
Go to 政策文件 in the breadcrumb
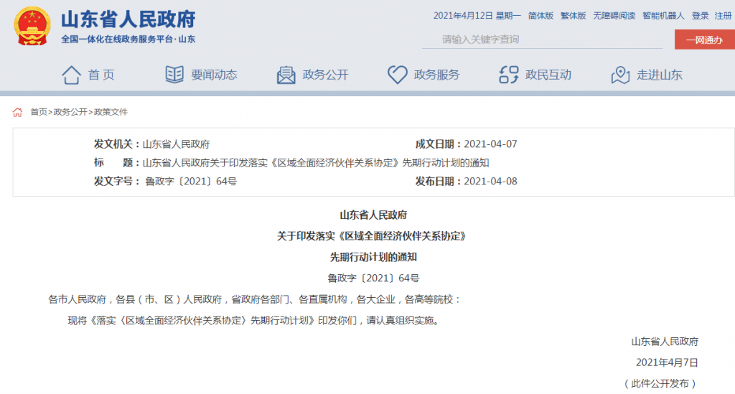pyautogui.click(x=111, y=112)
